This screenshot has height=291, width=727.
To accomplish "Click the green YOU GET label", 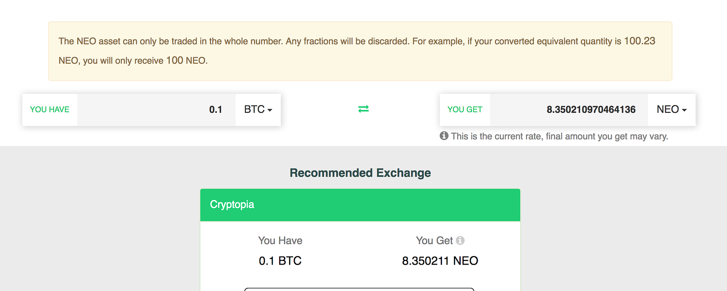I will [x=465, y=110].
